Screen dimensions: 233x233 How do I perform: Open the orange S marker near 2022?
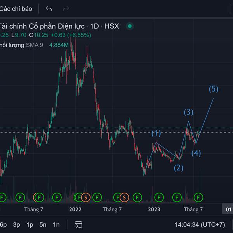(x=86, y=198)
